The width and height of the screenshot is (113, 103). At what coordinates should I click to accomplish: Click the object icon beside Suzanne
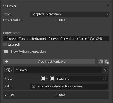click(52, 79)
